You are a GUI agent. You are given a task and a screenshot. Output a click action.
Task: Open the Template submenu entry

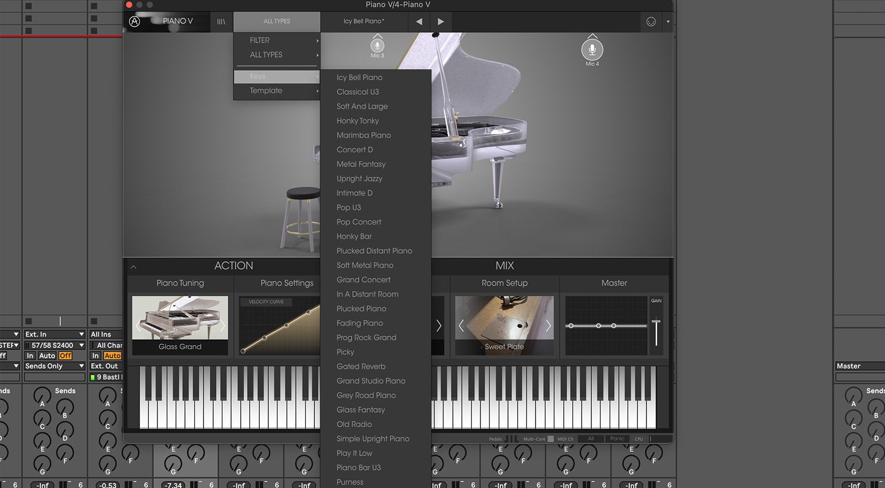coord(277,91)
